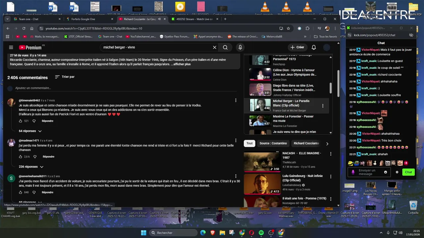The width and height of the screenshot is (424, 238).
Task: Show more bookmarks with double chevron
Action: point(305,37)
